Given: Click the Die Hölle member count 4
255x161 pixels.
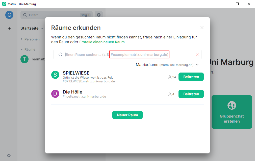Looking at the screenshot, I should click(x=171, y=94).
